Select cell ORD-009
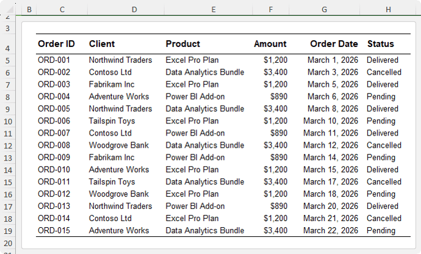The width and height of the screenshot is (421, 254). point(54,158)
